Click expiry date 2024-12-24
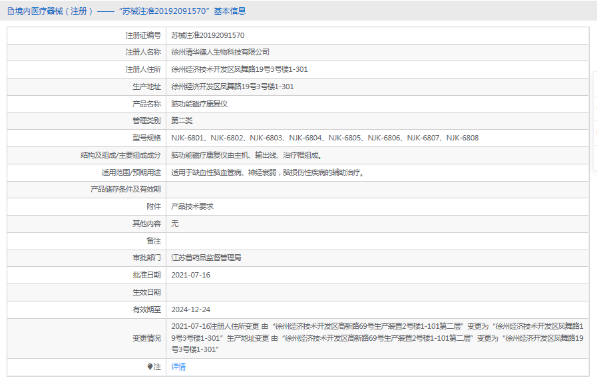The image size is (597, 382). point(191,309)
